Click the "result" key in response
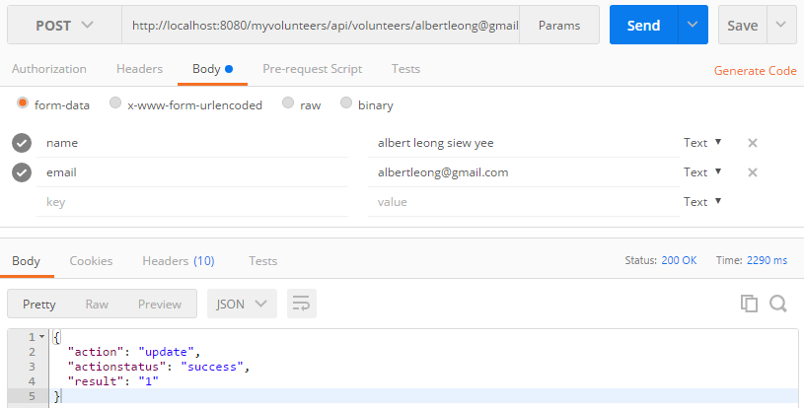This screenshot has height=408, width=804. point(96,381)
